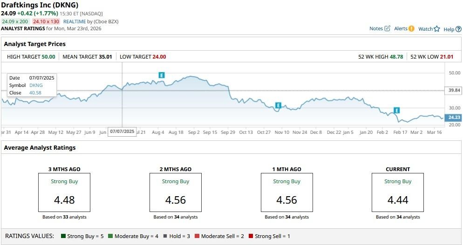Click the Mar 16 axis date label

(435, 132)
